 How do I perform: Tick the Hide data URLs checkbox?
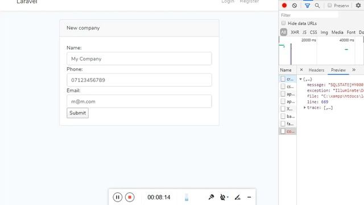(283, 23)
